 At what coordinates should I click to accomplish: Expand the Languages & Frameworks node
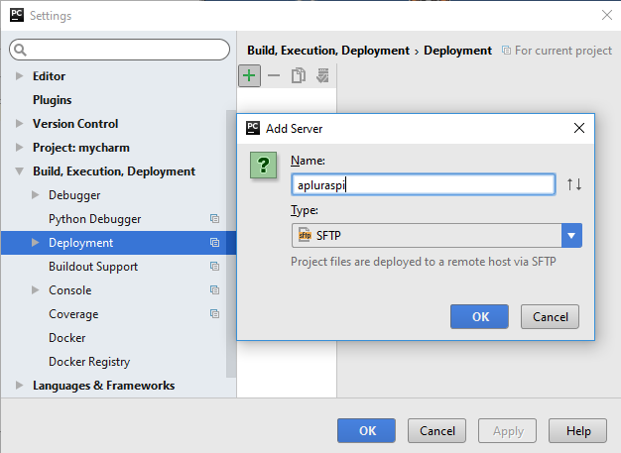[x=19, y=385]
